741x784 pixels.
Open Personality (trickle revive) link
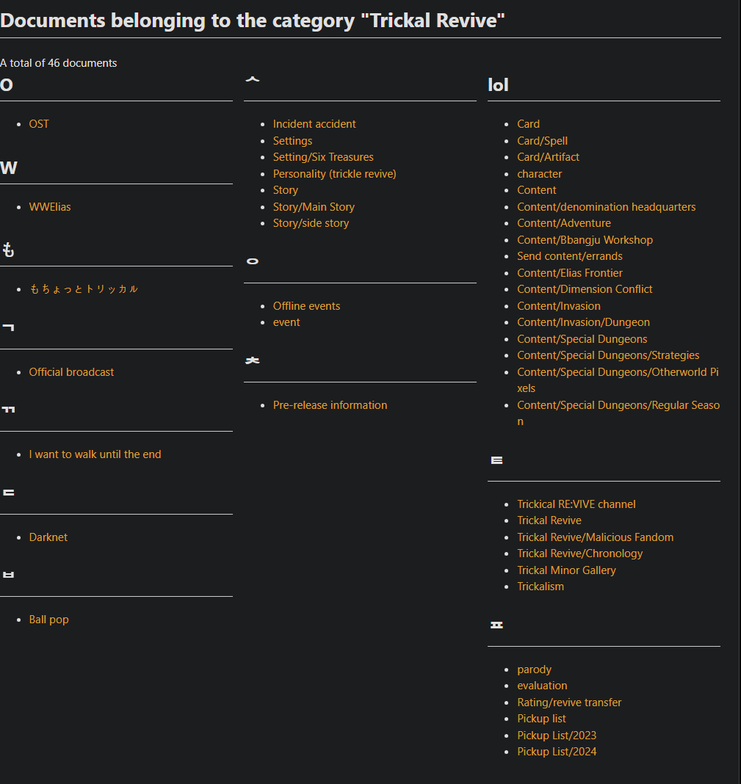point(335,174)
